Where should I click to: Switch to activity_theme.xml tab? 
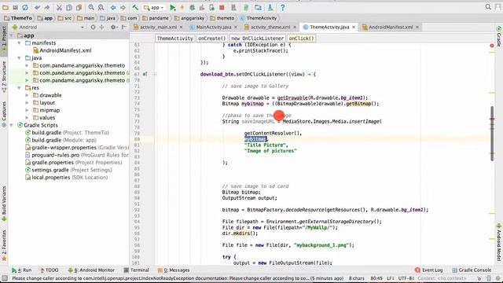(270, 28)
